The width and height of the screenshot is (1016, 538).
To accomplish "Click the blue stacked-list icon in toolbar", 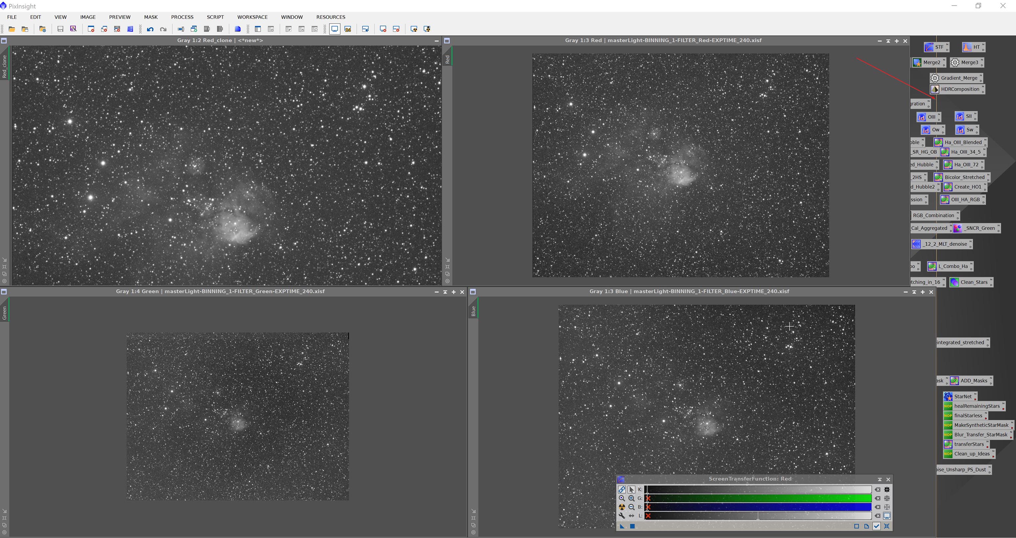I will click(x=130, y=29).
